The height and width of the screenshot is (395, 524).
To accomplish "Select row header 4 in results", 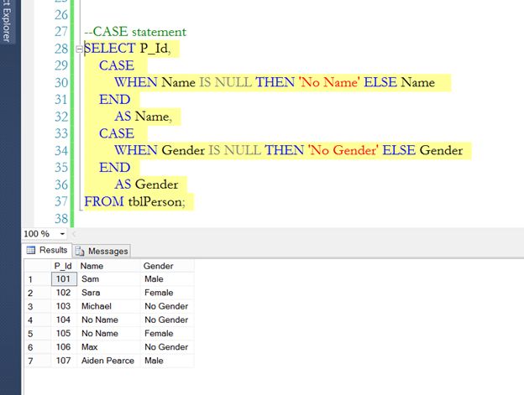I will (x=38, y=320).
